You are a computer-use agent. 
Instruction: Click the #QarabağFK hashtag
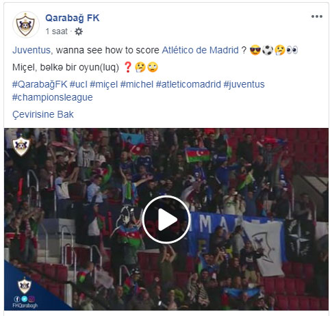[x=40, y=85]
